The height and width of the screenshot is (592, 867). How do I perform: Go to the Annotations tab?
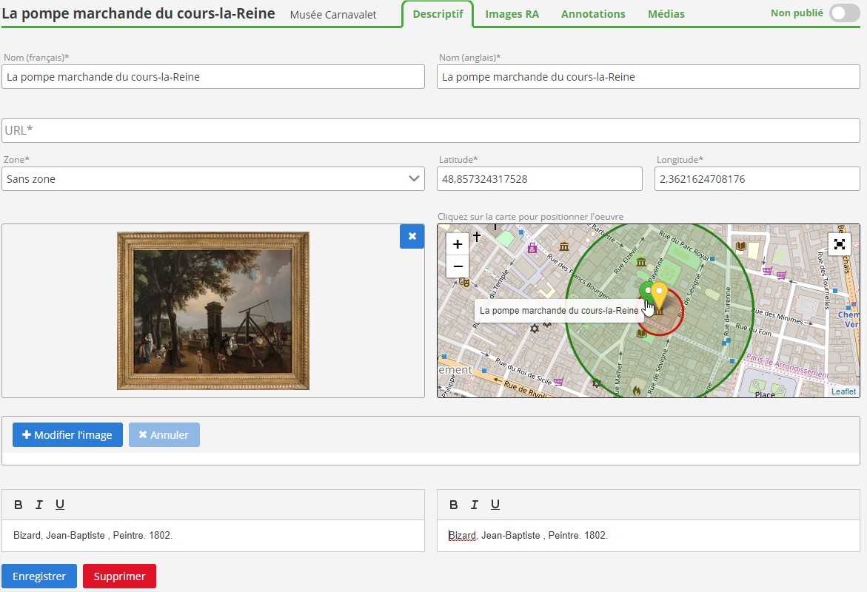click(x=593, y=14)
